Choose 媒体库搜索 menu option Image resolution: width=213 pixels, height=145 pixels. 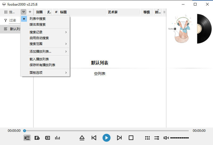(x=45, y=24)
